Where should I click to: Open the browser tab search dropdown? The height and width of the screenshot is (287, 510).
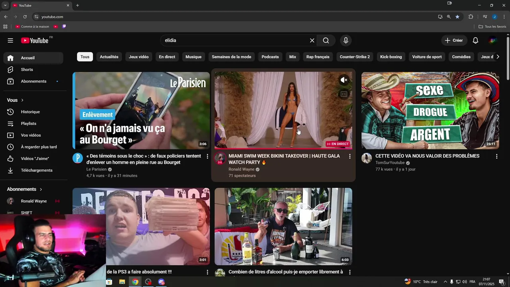click(x=5, y=6)
